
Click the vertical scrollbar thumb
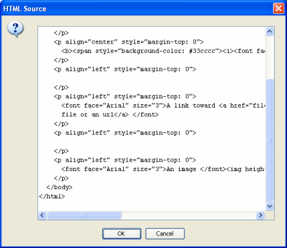270,140
